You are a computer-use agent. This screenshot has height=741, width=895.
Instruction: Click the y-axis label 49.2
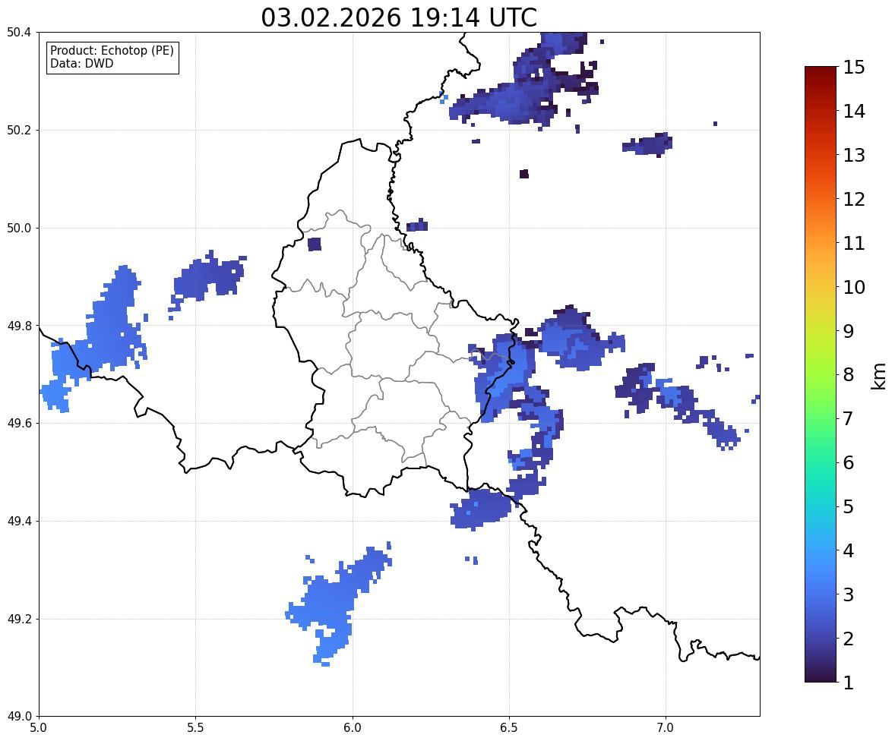pyautogui.click(x=19, y=619)
